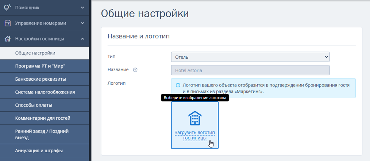Image resolution: width=370 pixels, height=161 pixels.
Task: Expand the Управление номерами chevron
Action: [x=82, y=23]
